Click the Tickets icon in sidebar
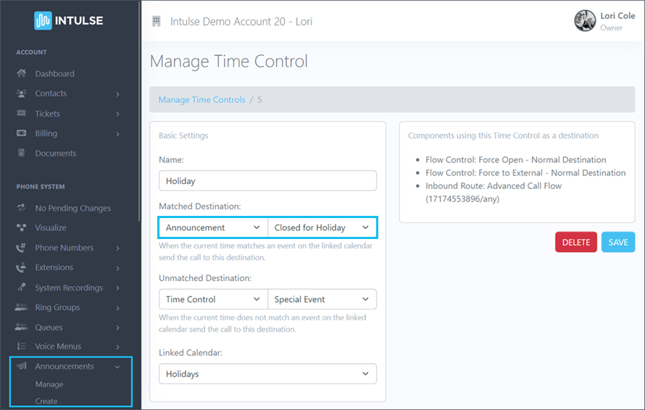Image resolution: width=645 pixels, height=410 pixels. click(x=22, y=113)
